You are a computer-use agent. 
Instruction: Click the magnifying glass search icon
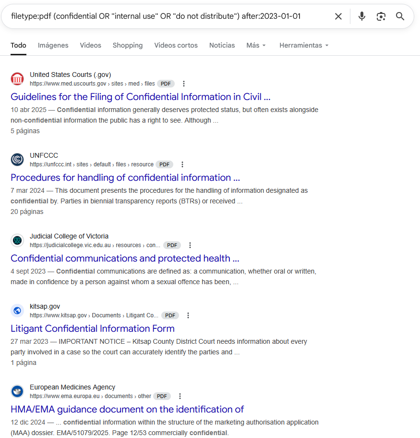[400, 16]
